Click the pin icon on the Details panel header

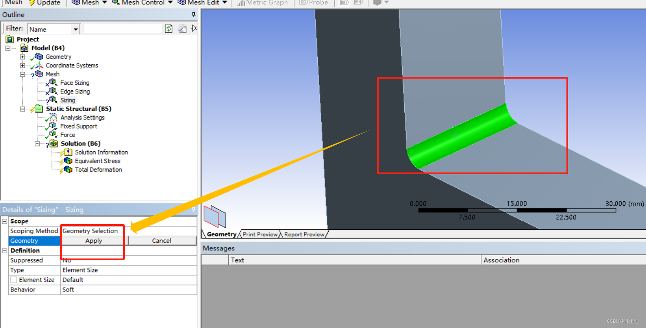193,210
